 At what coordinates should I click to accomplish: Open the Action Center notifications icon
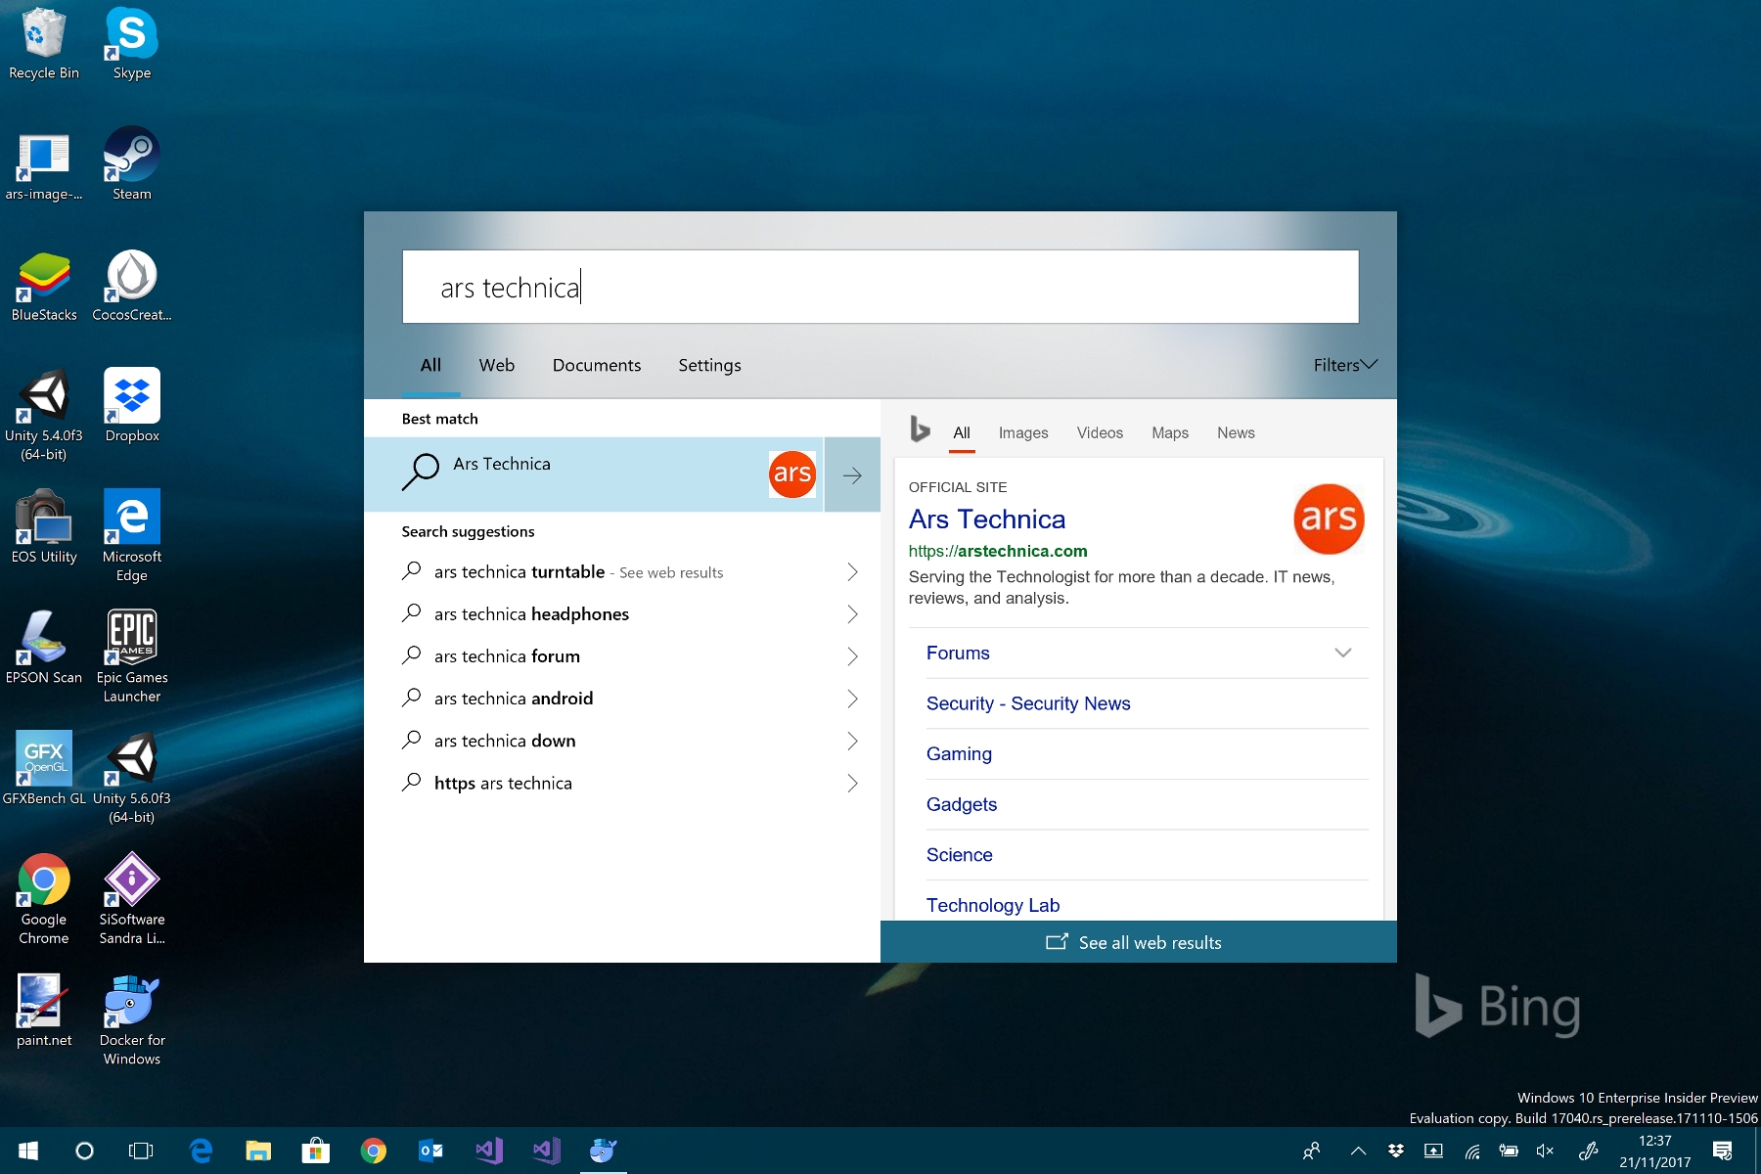click(1723, 1151)
